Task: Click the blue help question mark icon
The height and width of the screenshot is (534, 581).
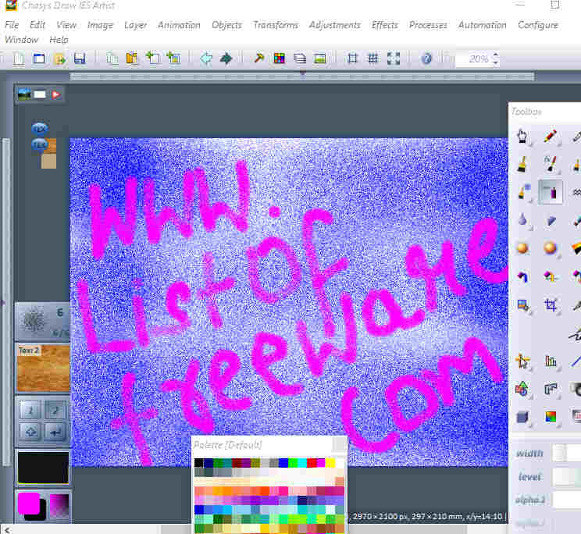Action: coord(426,59)
